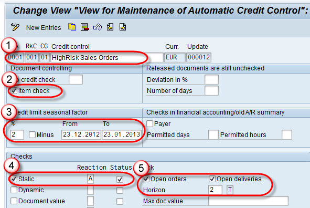Screen dimensions: 310x208
Task: Click the No credit check input box
Action: [76, 79]
